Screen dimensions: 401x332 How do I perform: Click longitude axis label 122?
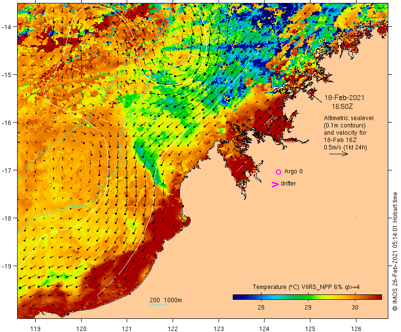[173, 329]
